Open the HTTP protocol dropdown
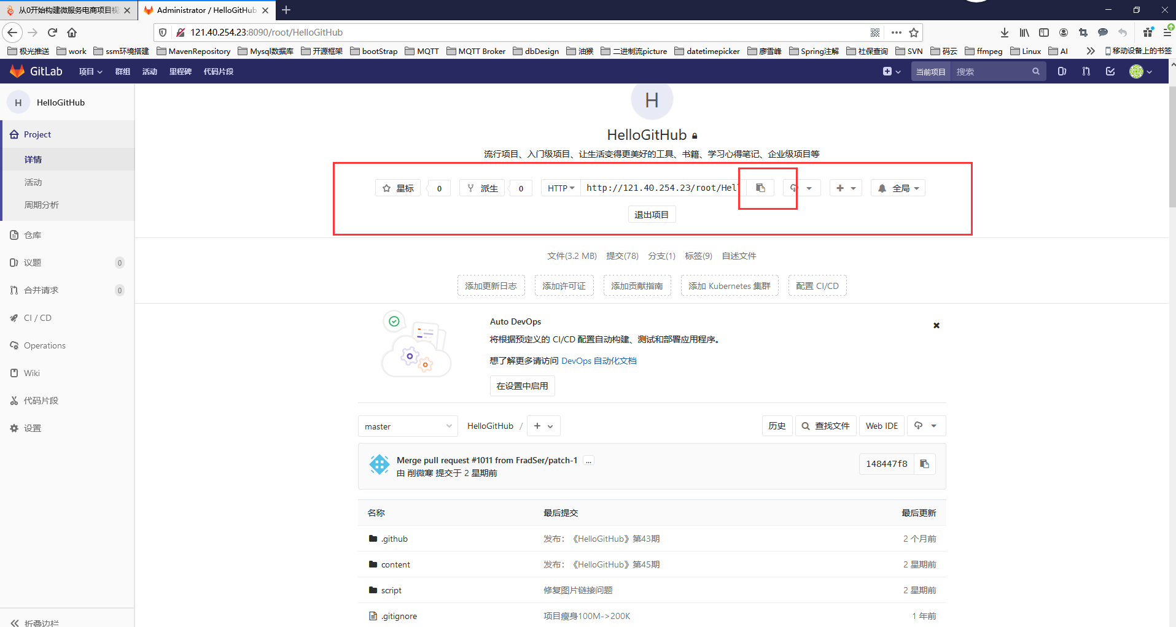 coord(561,188)
